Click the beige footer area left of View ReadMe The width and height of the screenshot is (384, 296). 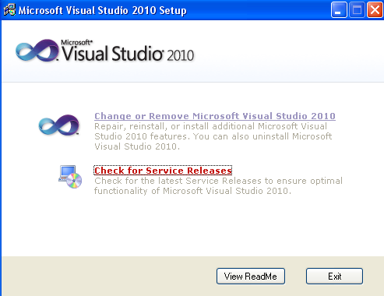tap(109, 277)
